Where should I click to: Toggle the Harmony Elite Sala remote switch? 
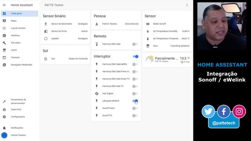pyautogui.click(x=135, y=44)
